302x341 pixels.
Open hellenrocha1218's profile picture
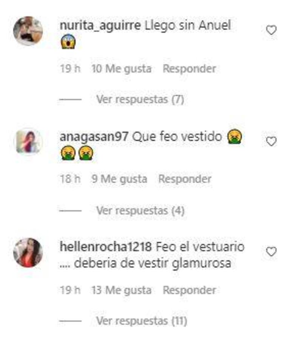28,253
